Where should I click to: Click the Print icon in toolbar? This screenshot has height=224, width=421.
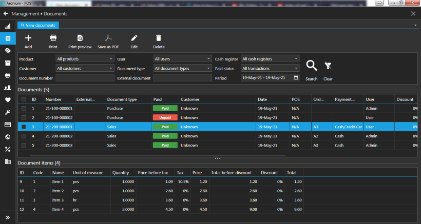click(53, 38)
